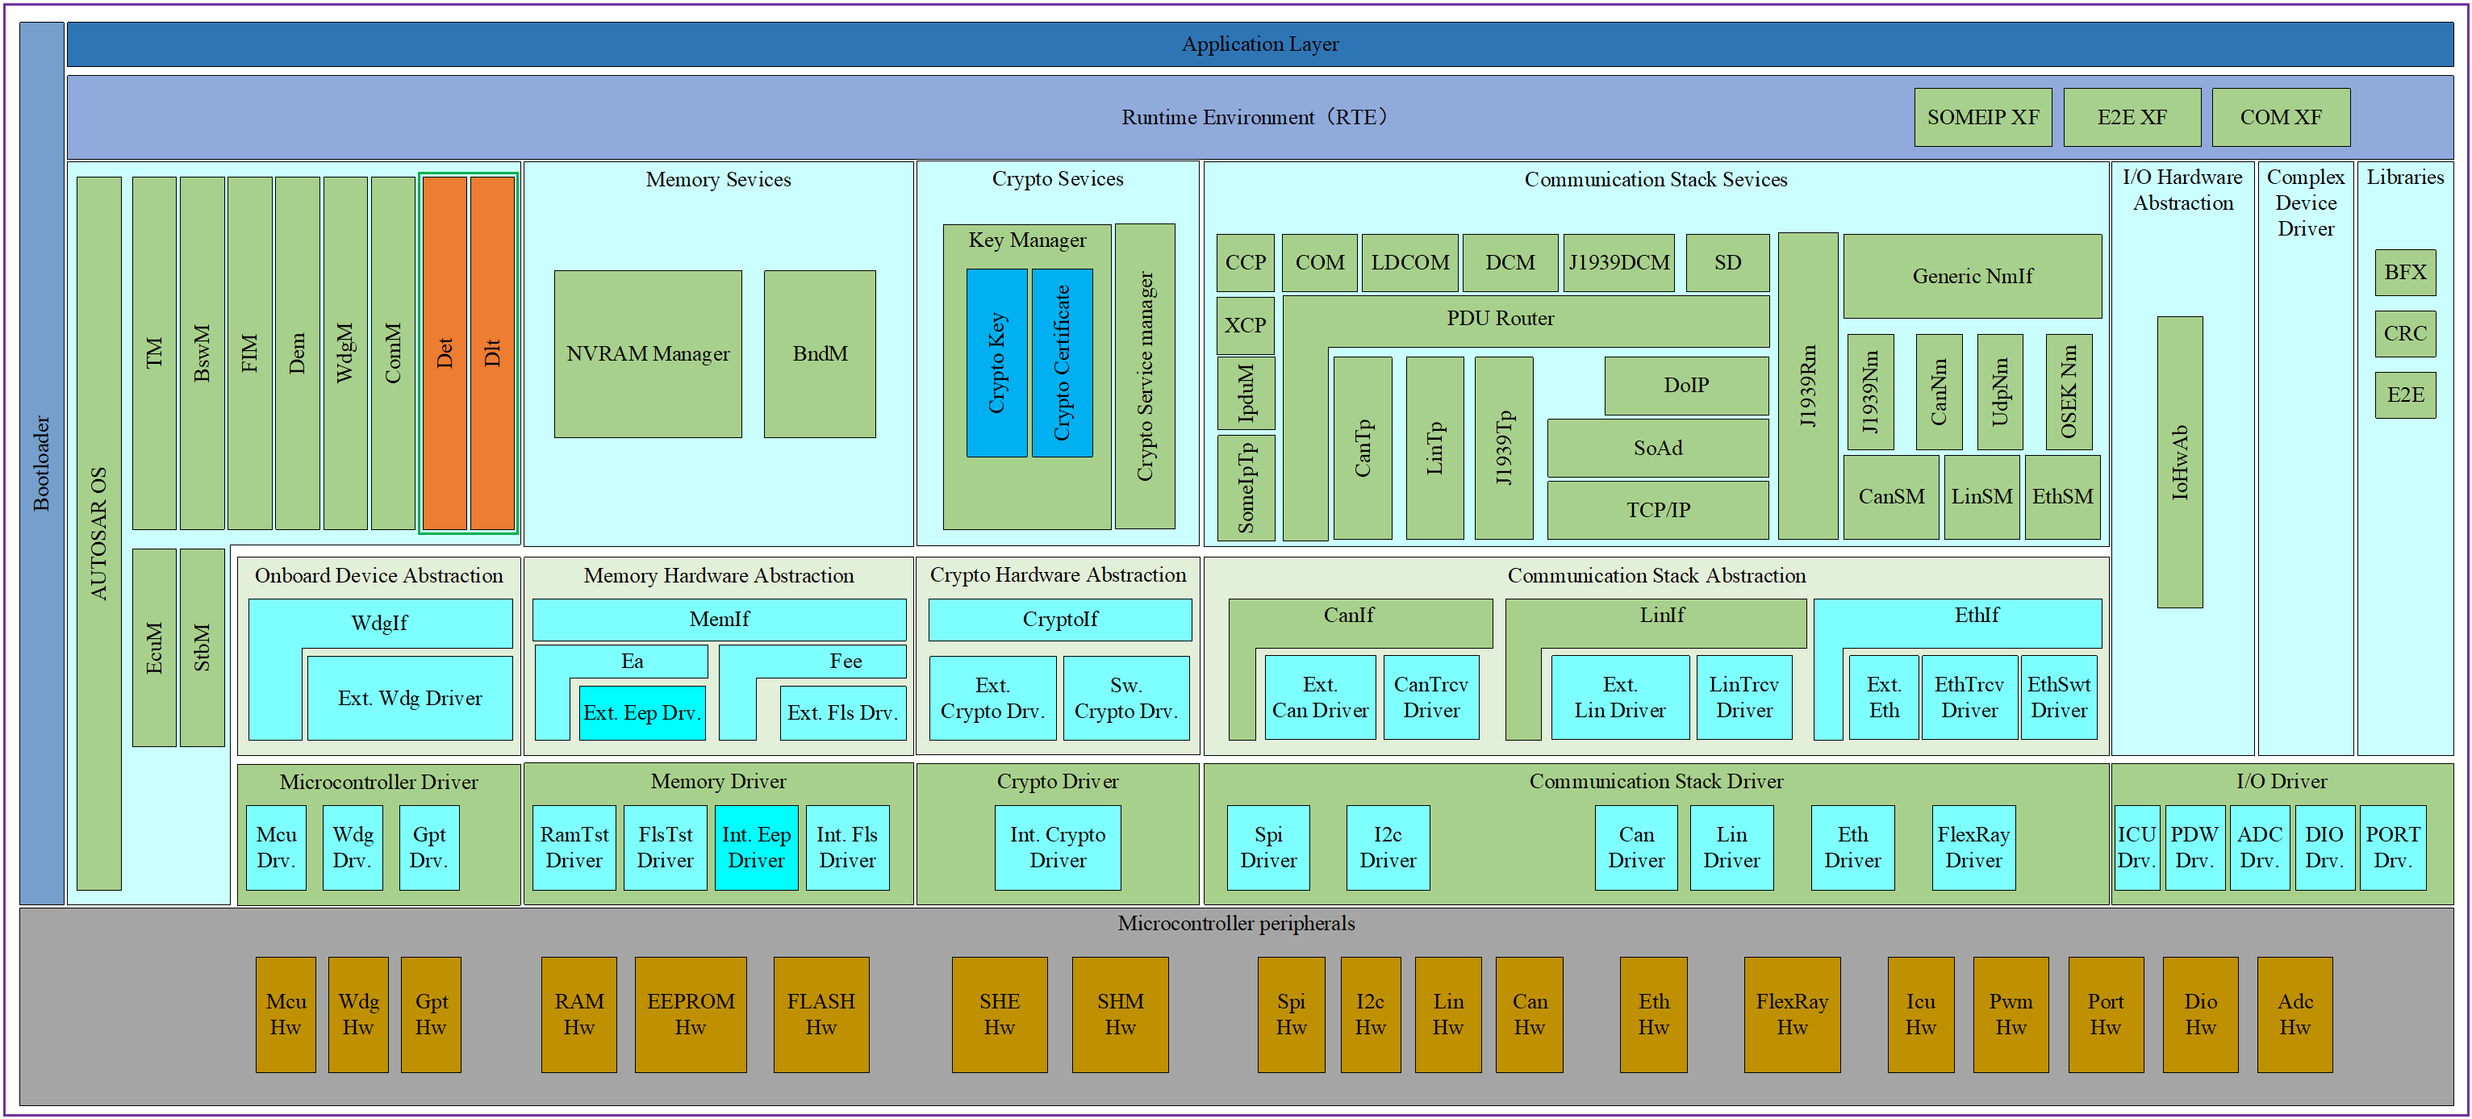Select the EEPROM Hw peripheral
The height and width of the screenshot is (1119, 2472).
tap(691, 1014)
